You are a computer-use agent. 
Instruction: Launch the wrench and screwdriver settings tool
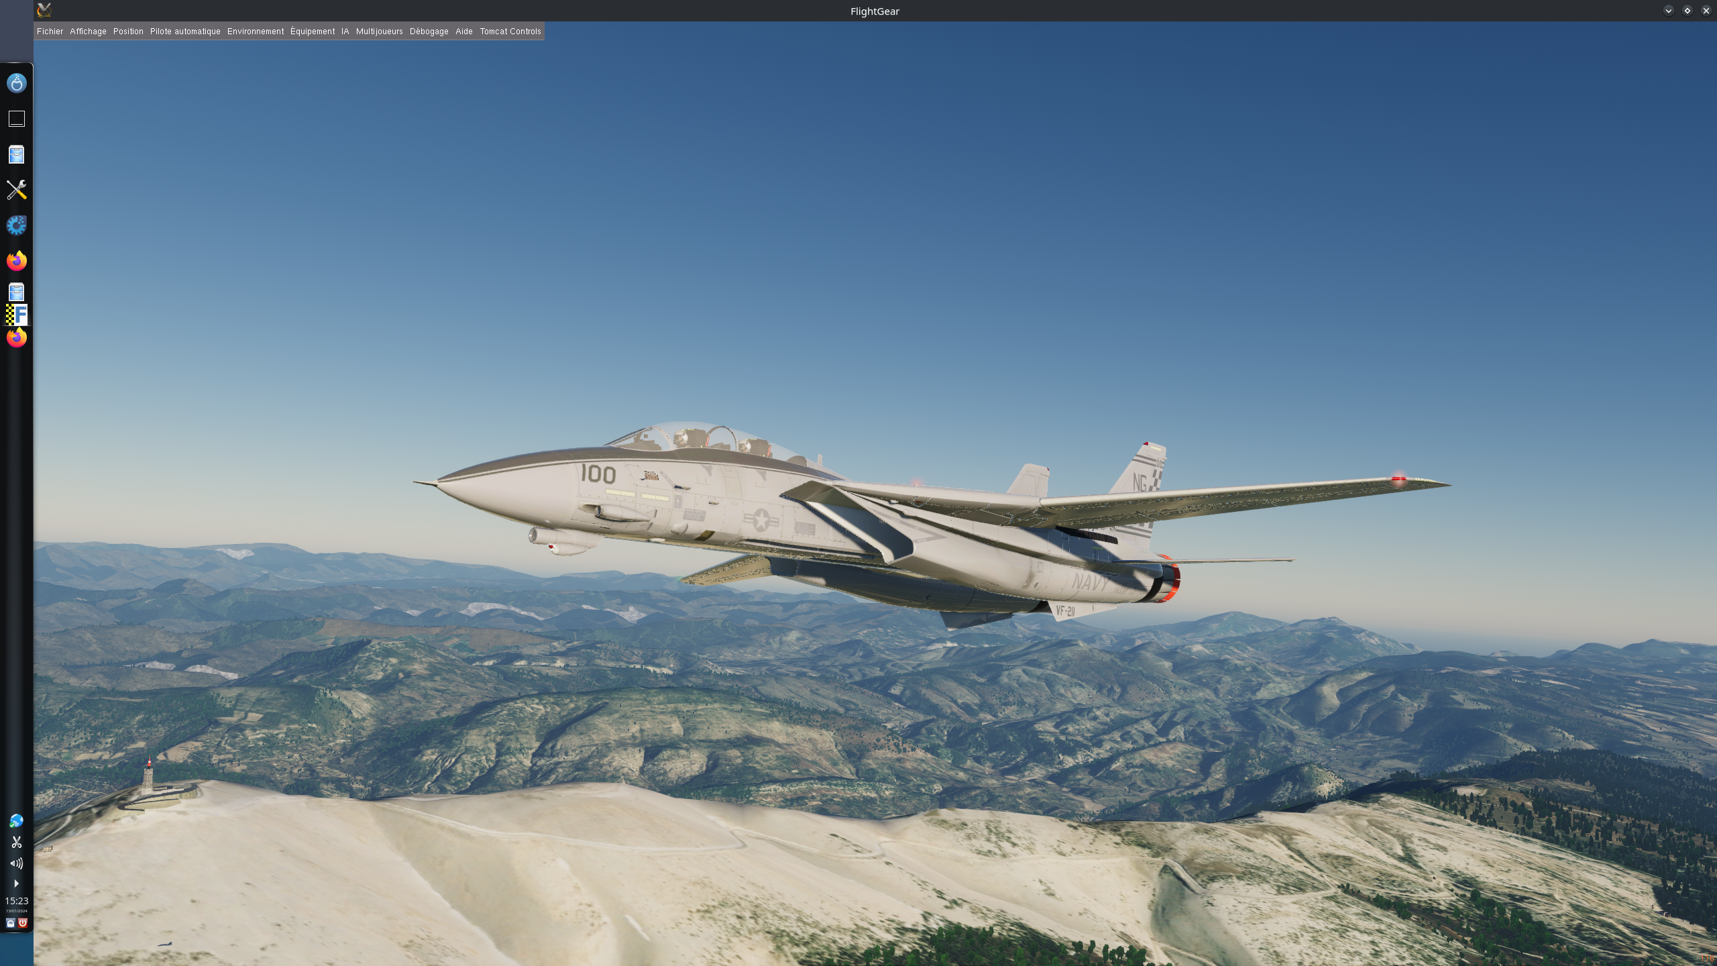[x=16, y=190]
